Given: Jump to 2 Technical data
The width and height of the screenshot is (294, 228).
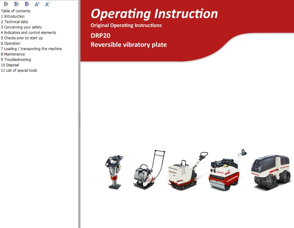Looking at the screenshot, I should click(x=14, y=22).
